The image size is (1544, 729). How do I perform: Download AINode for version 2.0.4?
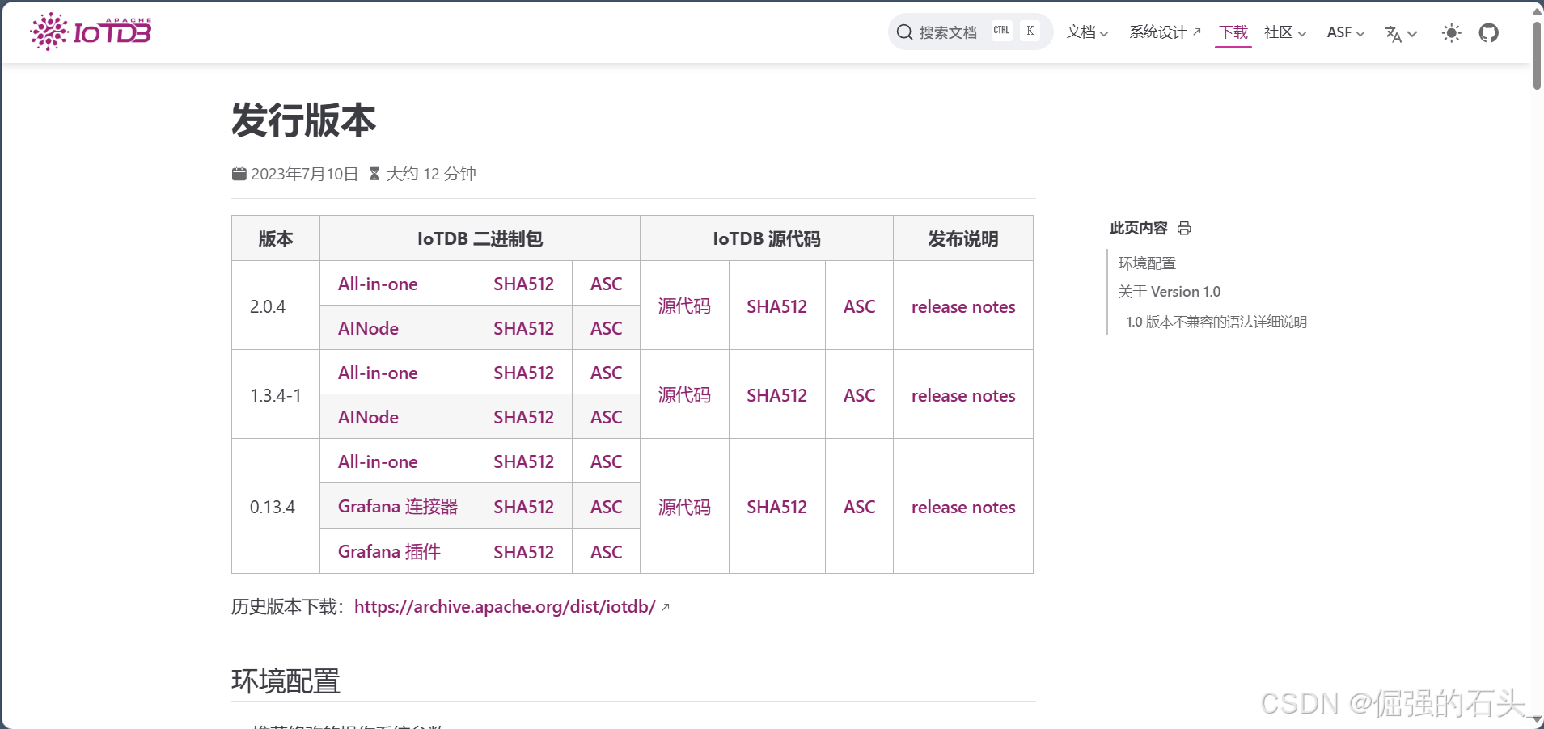click(368, 328)
